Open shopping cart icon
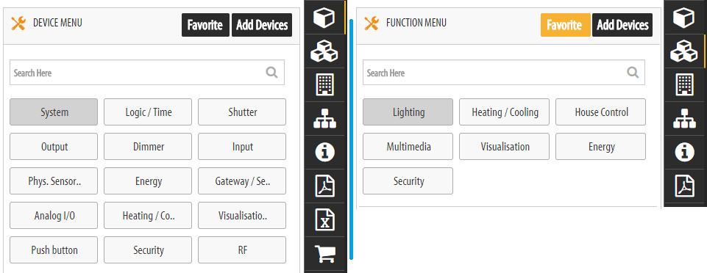Screen dimensions: 707x273 pyautogui.click(x=324, y=254)
